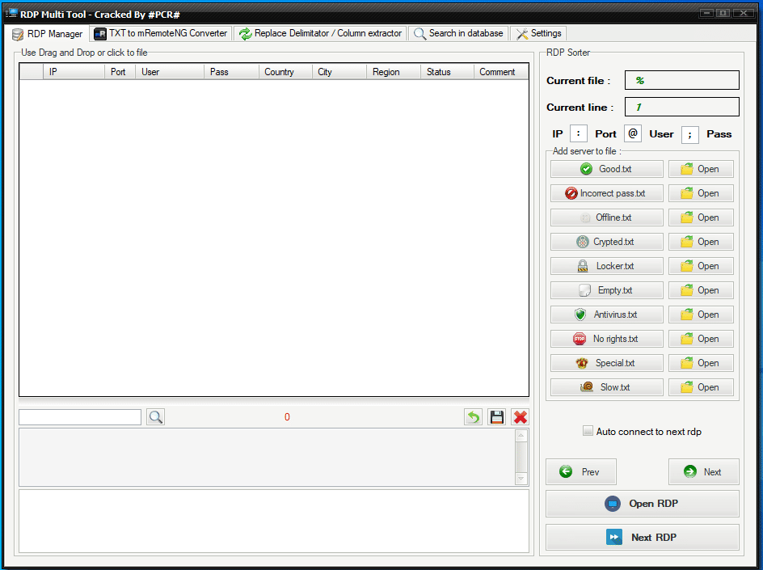Click the Current line field

tap(681, 107)
